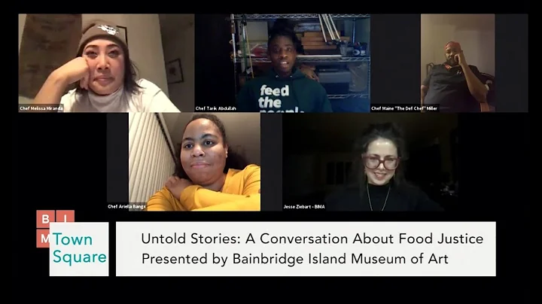The height and width of the screenshot is (304, 542).
Task: Click the 'Chef Maine "The Def Chef" Miller' label
Action: [404, 108]
